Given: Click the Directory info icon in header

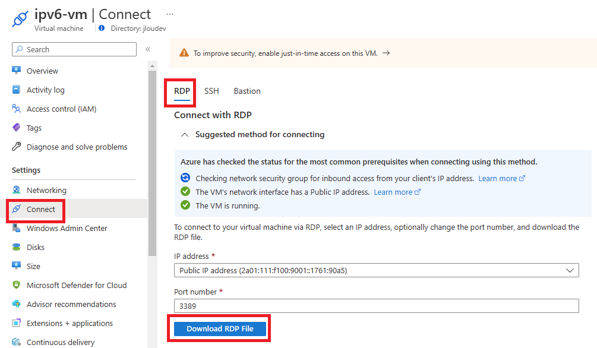Looking at the screenshot, I should tap(102, 28).
